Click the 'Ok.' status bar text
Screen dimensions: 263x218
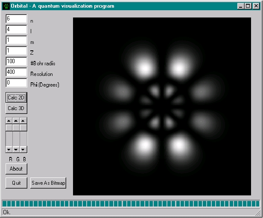[x=7, y=212]
